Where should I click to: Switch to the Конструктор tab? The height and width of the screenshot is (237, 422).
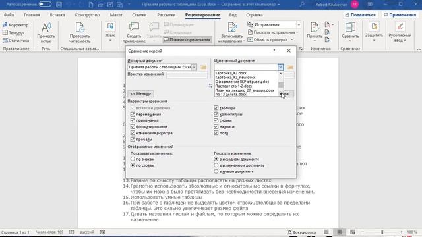87,15
